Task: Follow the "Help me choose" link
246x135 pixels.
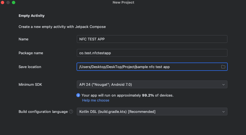Action: pos(95,100)
